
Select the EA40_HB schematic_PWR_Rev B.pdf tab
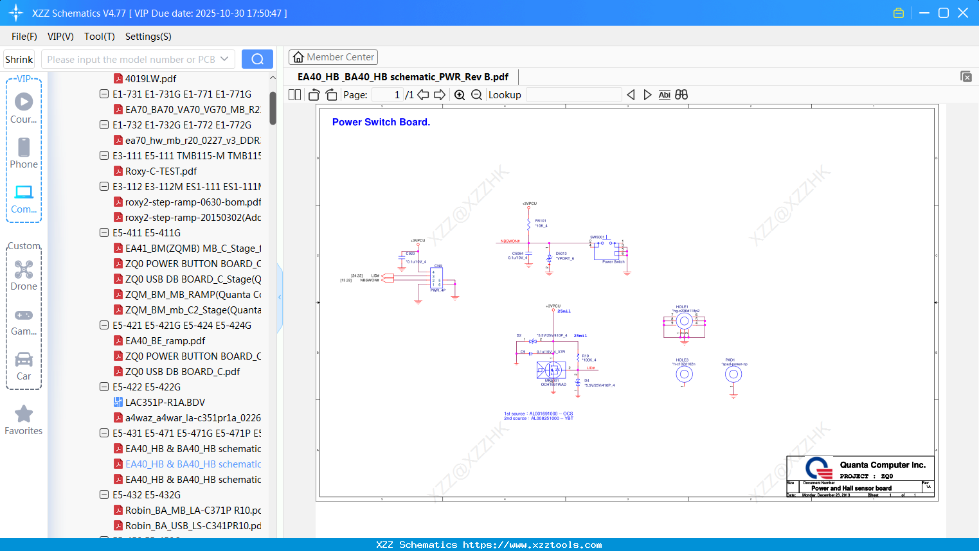[403, 77]
